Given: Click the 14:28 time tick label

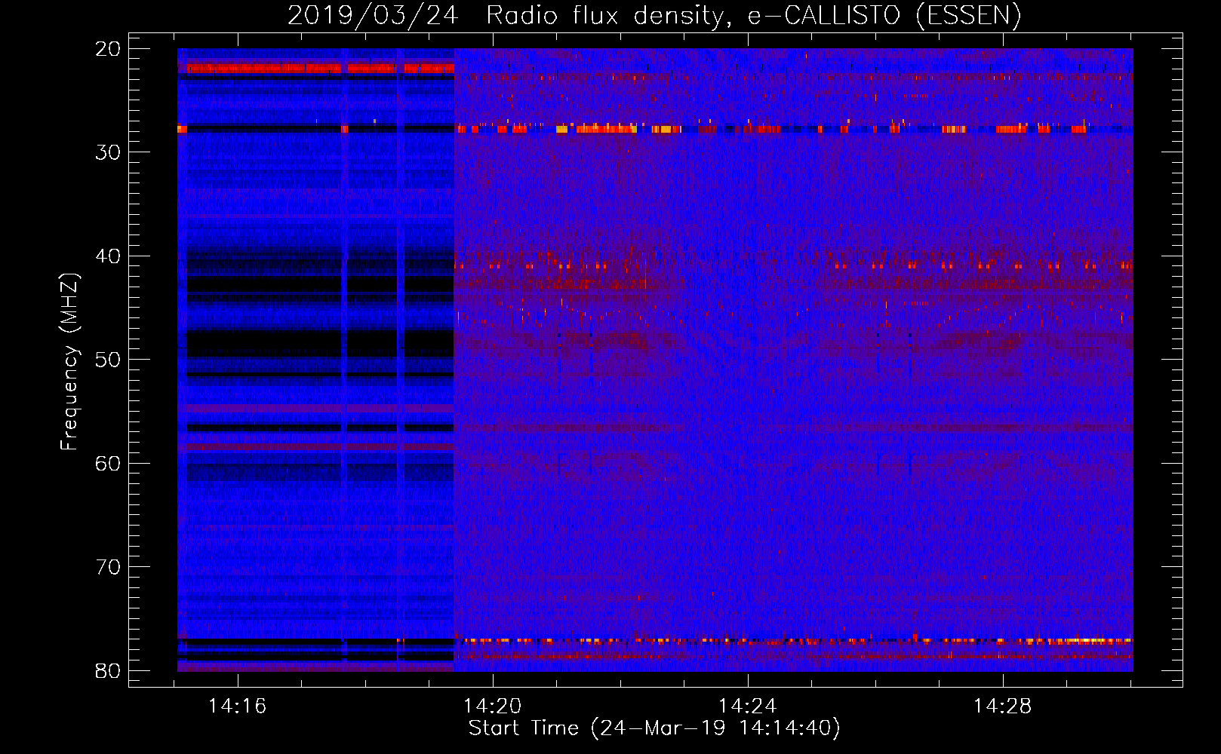Looking at the screenshot, I should tap(1003, 706).
